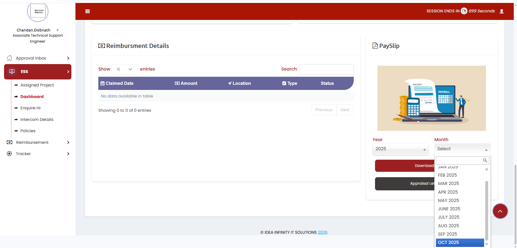The image size is (517, 248).
Task: Click the search magnifier in month dropdown
Action: 485,160
